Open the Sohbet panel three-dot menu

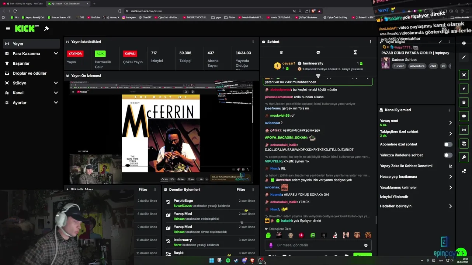(371, 42)
